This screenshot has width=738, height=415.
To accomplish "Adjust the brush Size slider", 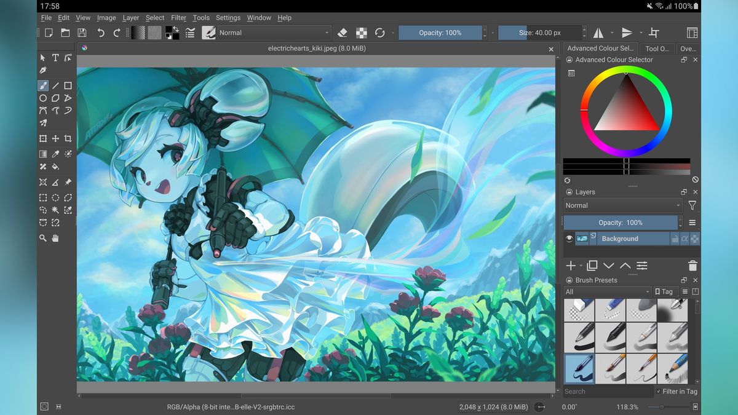I will 539,33.
